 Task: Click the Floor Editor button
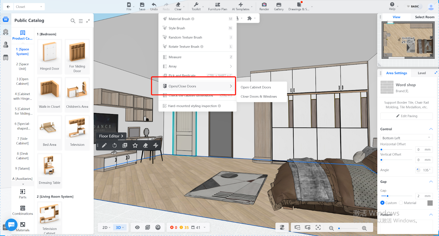point(111,136)
